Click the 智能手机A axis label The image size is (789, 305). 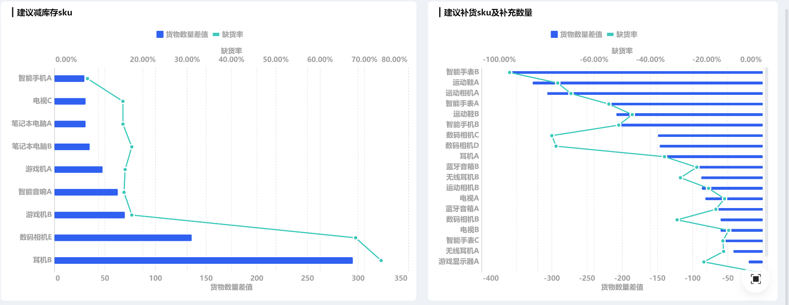coord(35,78)
